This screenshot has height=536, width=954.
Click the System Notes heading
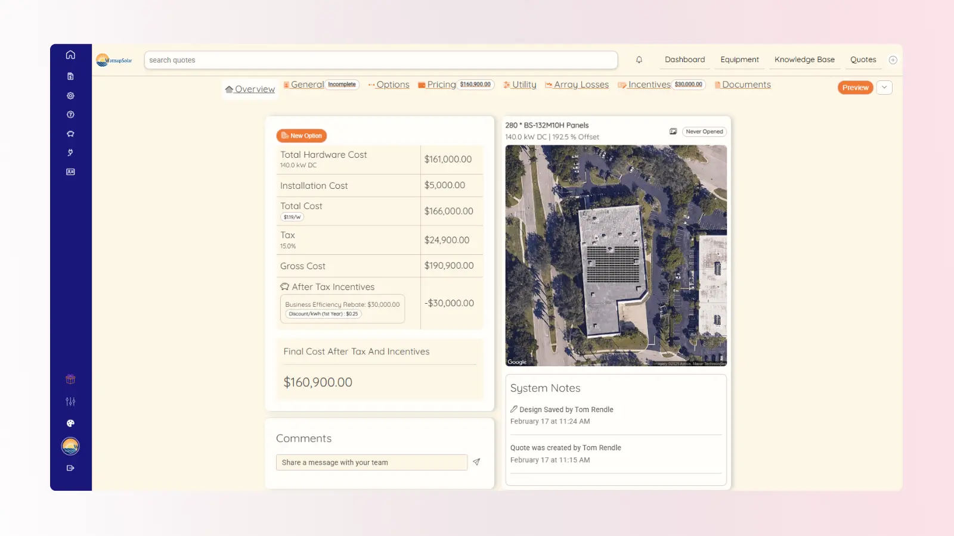click(x=545, y=388)
